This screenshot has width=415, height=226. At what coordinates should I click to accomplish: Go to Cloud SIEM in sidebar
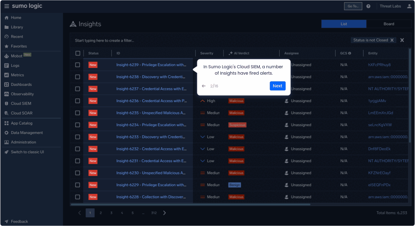coord(21,103)
